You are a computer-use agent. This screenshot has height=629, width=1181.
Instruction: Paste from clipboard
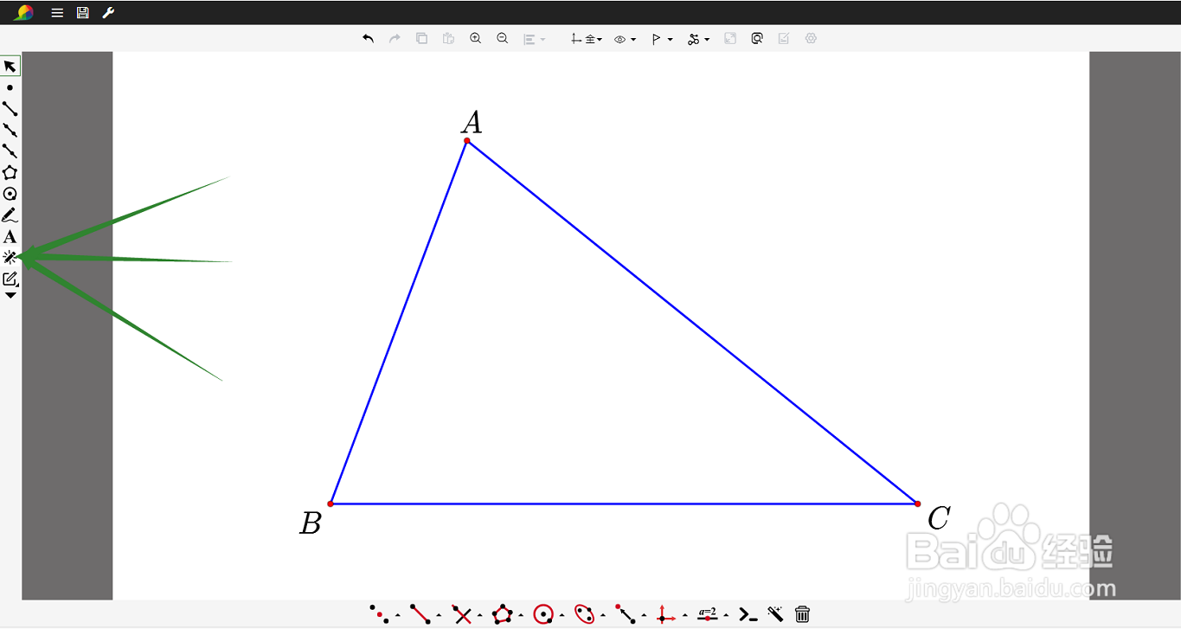449,39
